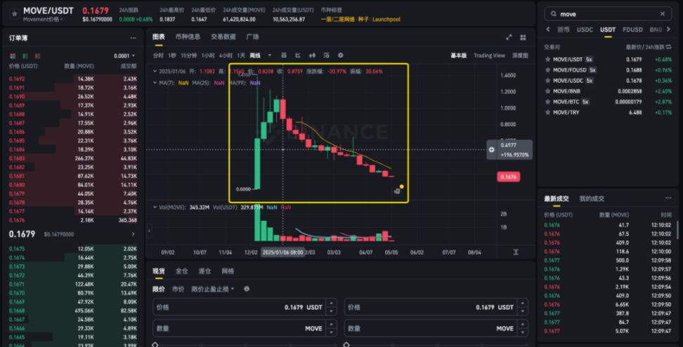The image size is (683, 347).
Task: Switch to the 网格 tab
Action: [x=228, y=271]
